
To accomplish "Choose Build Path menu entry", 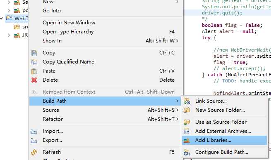I will click(106, 101).
